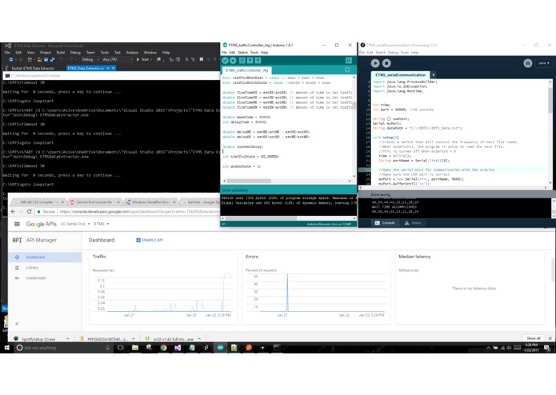Open the Debug configuration dropdown
556x395 pixels.
click(x=90, y=59)
